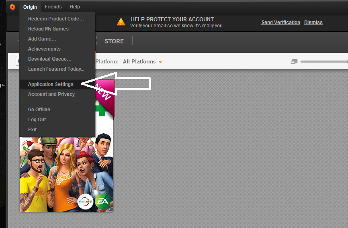Click the EA logo on game cover
Screen dimensions: 348x228
[102, 201]
